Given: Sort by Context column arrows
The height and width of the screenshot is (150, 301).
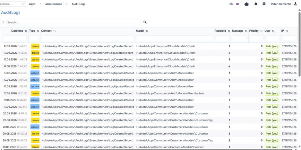Looking at the screenshot, I should [55, 31].
